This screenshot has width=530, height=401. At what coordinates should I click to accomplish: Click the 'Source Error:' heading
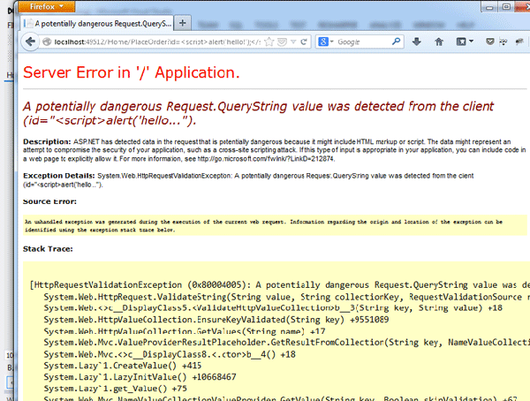[49, 201]
